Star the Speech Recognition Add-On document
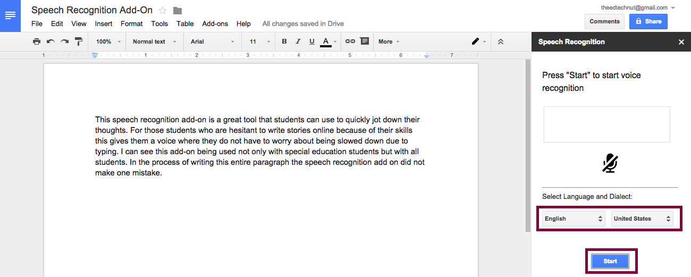This screenshot has width=691, height=277. [x=163, y=10]
